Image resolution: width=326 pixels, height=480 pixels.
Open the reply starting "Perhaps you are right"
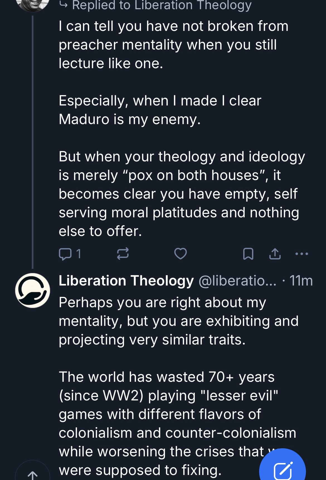(178, 321)
